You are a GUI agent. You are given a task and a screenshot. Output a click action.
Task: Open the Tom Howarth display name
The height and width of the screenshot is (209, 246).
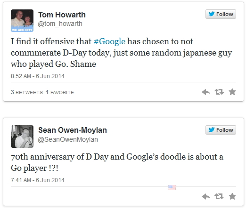(x=62, y=15)
